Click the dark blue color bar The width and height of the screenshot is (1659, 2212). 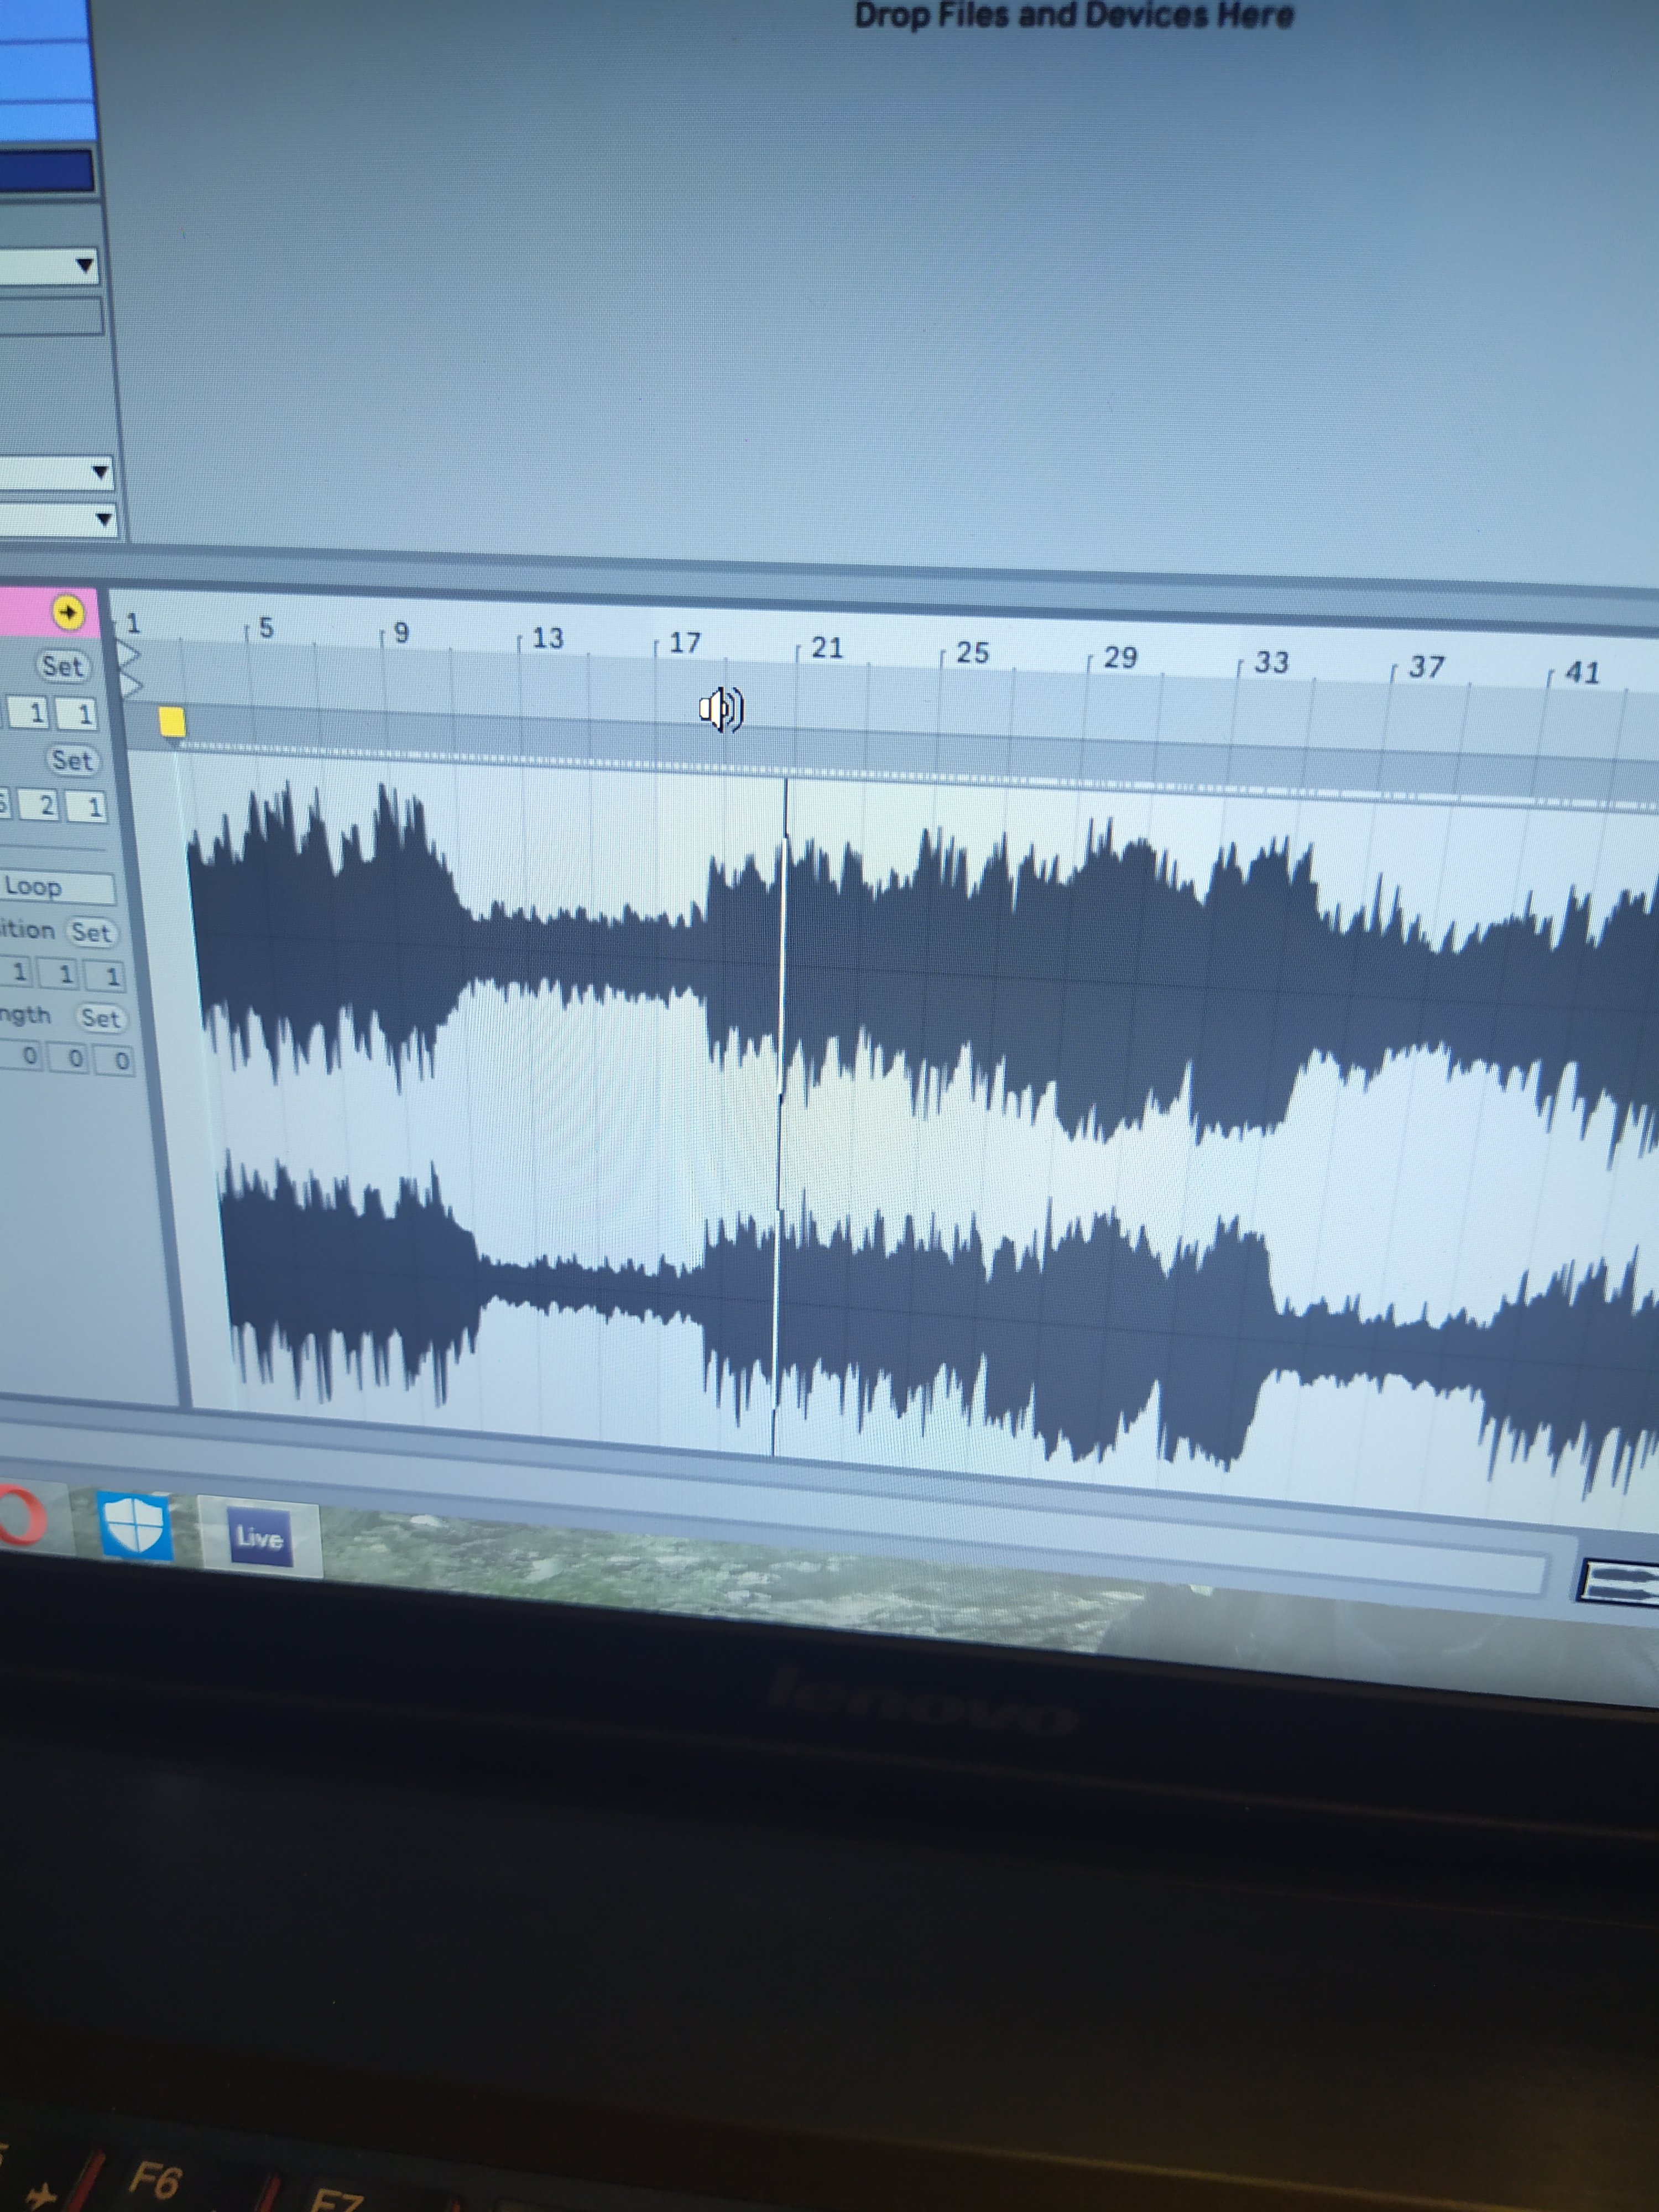click(x=47, y=171)
